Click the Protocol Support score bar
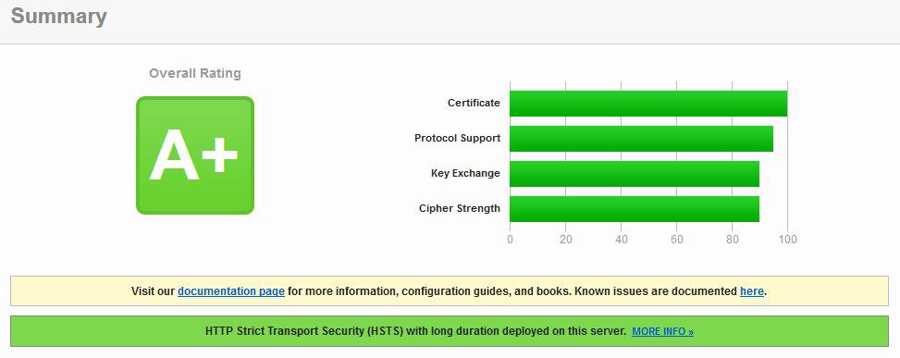Screen dimensions: 900x358 (x=641, y=138)
